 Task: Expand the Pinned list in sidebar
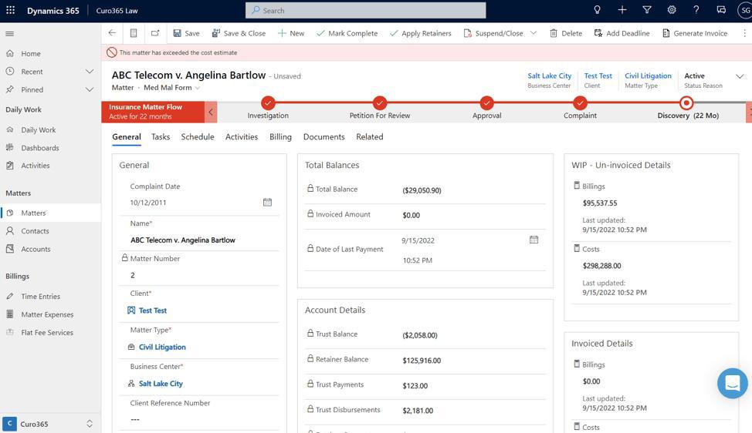[x=89, y=89]
